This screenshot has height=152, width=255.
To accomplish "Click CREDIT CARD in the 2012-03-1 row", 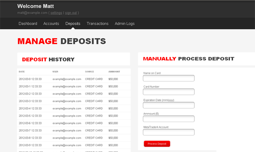I will click(x=94, y=86).
